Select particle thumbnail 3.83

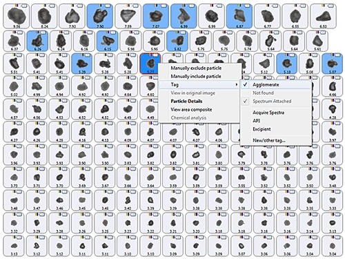(x=128, y=155)
